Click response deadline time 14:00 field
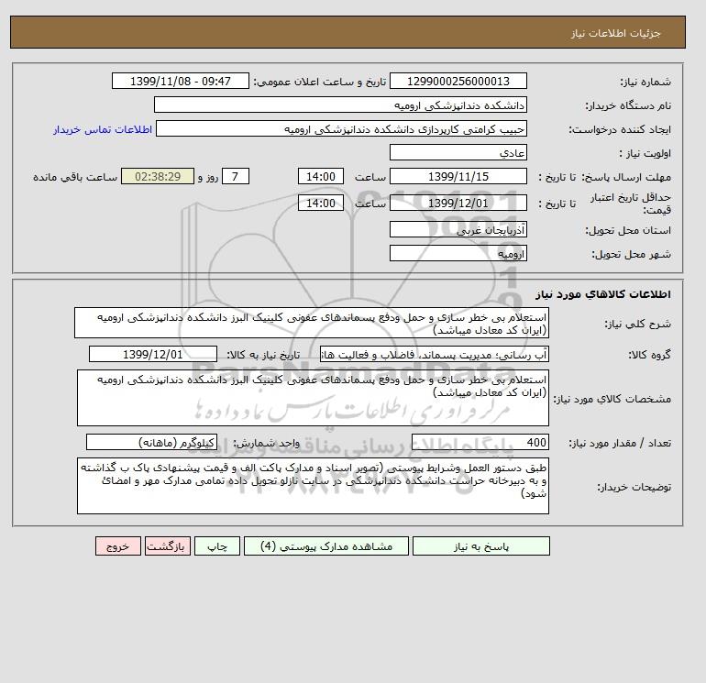Viewport: 706px width, 683px height. coord(321,177)
